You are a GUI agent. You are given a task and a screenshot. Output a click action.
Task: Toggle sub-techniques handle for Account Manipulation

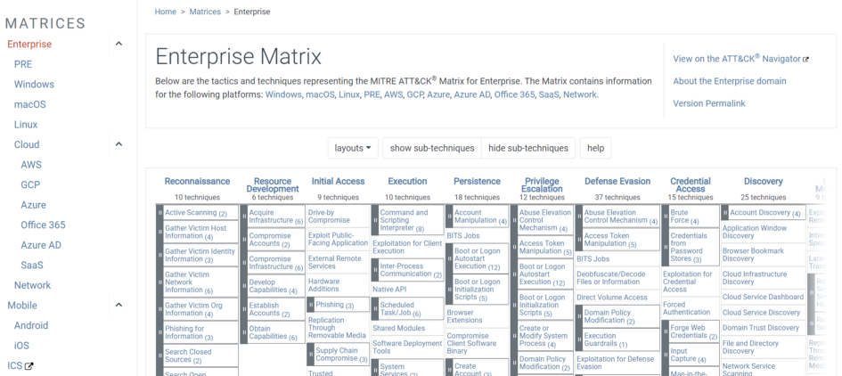click(x=449, y=217)
